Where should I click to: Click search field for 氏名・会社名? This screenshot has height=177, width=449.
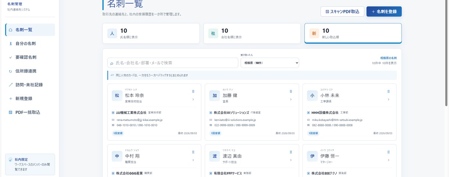click(x=173, y=63)
